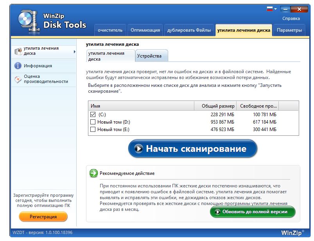Click the play icon on Начать сканирование
The image size is (314, 241).
[138, 149]
